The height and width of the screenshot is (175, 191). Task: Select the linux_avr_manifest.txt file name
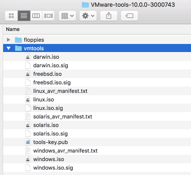[60, 91]
